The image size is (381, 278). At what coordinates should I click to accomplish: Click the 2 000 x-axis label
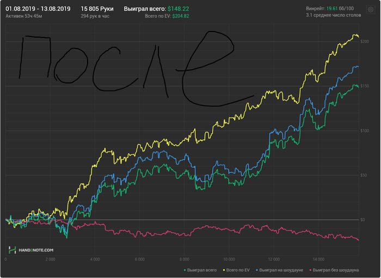[50, 259]
